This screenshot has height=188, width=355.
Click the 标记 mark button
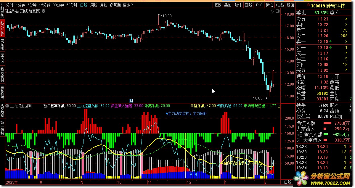click(x=269, y=5)
